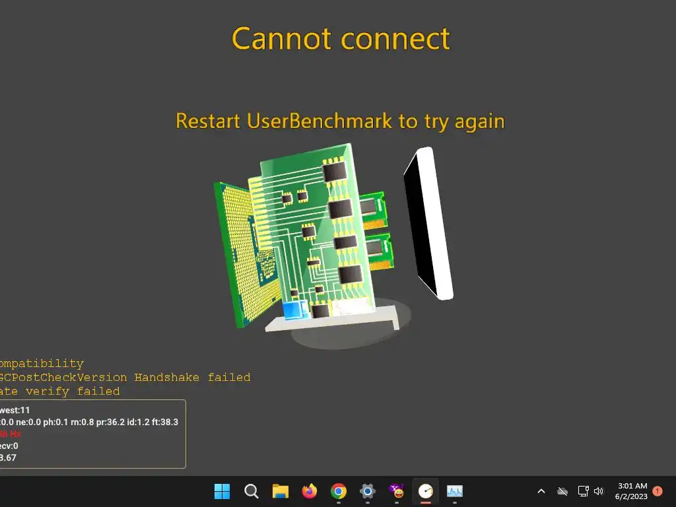Click the red text in debug box
Screen dimensions: 676x507
11,434
